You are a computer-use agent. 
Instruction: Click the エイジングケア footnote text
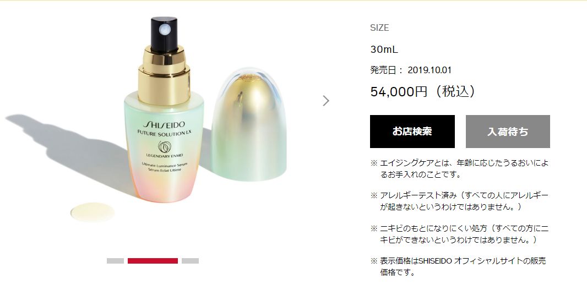(460, 169)
